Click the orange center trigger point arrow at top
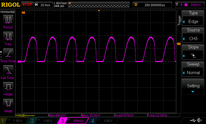Screen dimensions: 206x124 click(x=99, y=11)
